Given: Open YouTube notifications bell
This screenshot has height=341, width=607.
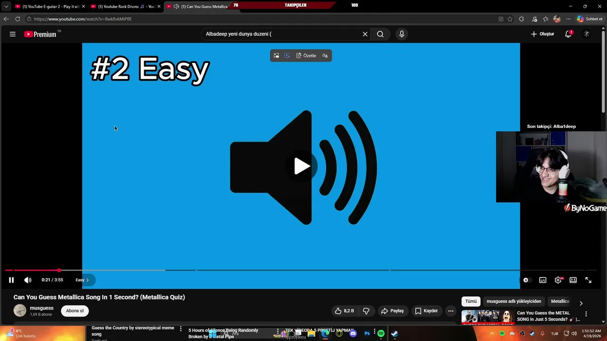Looking at the screenshot, I should coord(568,34).
